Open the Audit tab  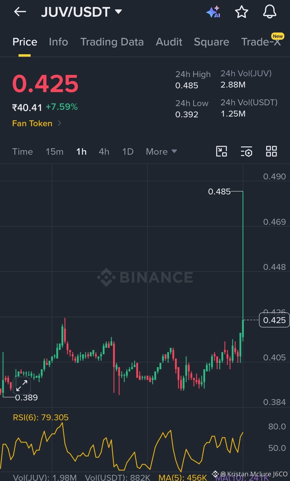[x=169, y=42]
